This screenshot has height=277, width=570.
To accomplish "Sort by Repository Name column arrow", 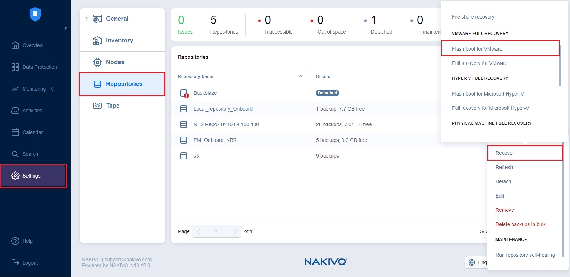I will (300, 76).
